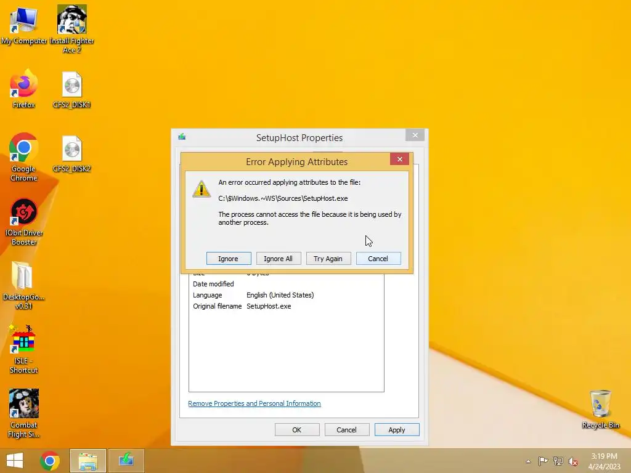This screenshot has height=473, width=631.
Task: Close the Error Applying Attributes dialog
Action: [x=399, y=159]
